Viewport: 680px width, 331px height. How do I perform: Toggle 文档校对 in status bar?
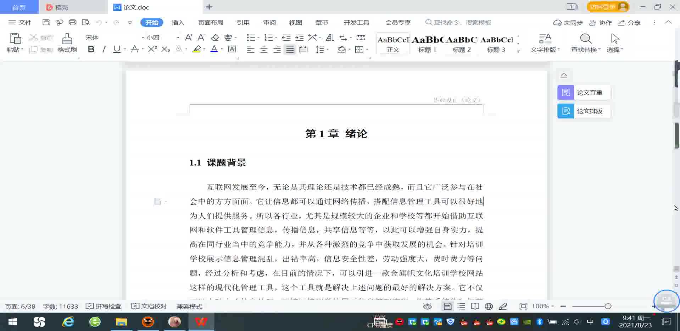(x=149, y=306)
